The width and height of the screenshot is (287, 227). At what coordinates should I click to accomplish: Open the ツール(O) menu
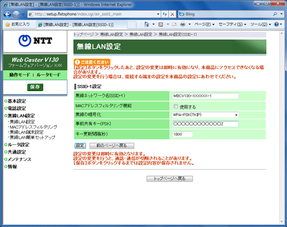tap(261, 24)
